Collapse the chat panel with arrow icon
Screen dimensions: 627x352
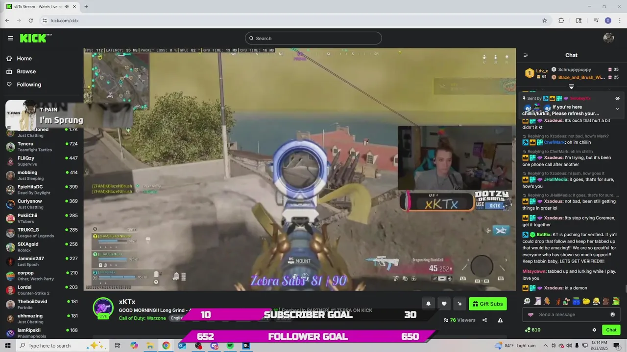click(526, 55)
